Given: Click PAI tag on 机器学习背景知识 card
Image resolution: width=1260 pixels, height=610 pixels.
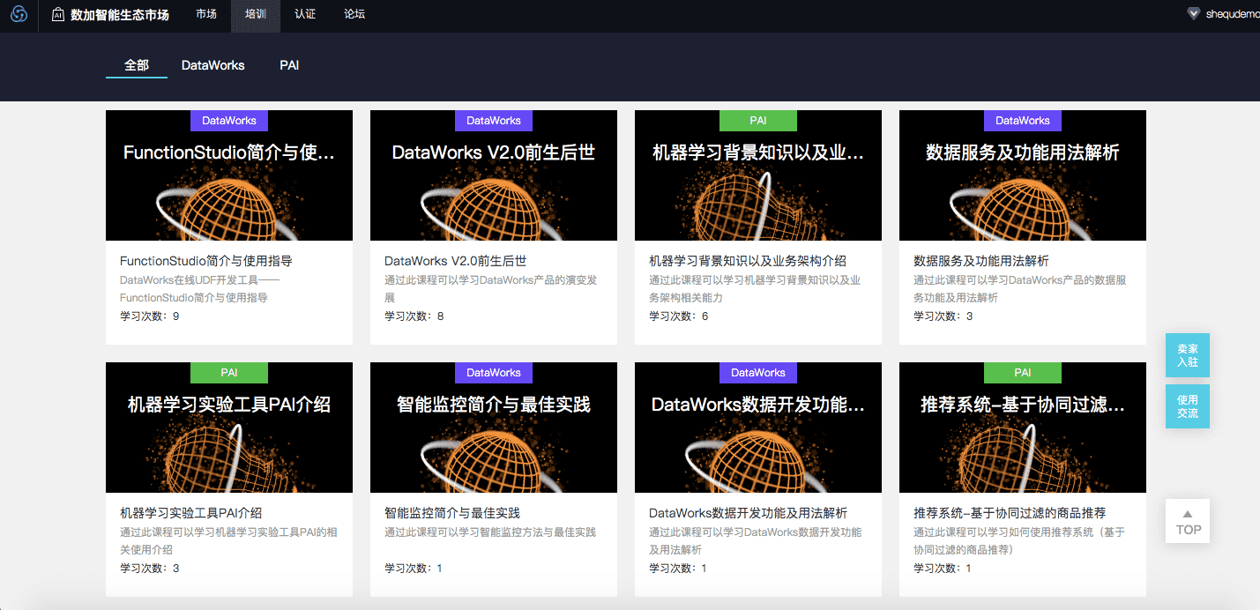Looking at the screenshot, I should pyautogui.click(x=758, y=121).
